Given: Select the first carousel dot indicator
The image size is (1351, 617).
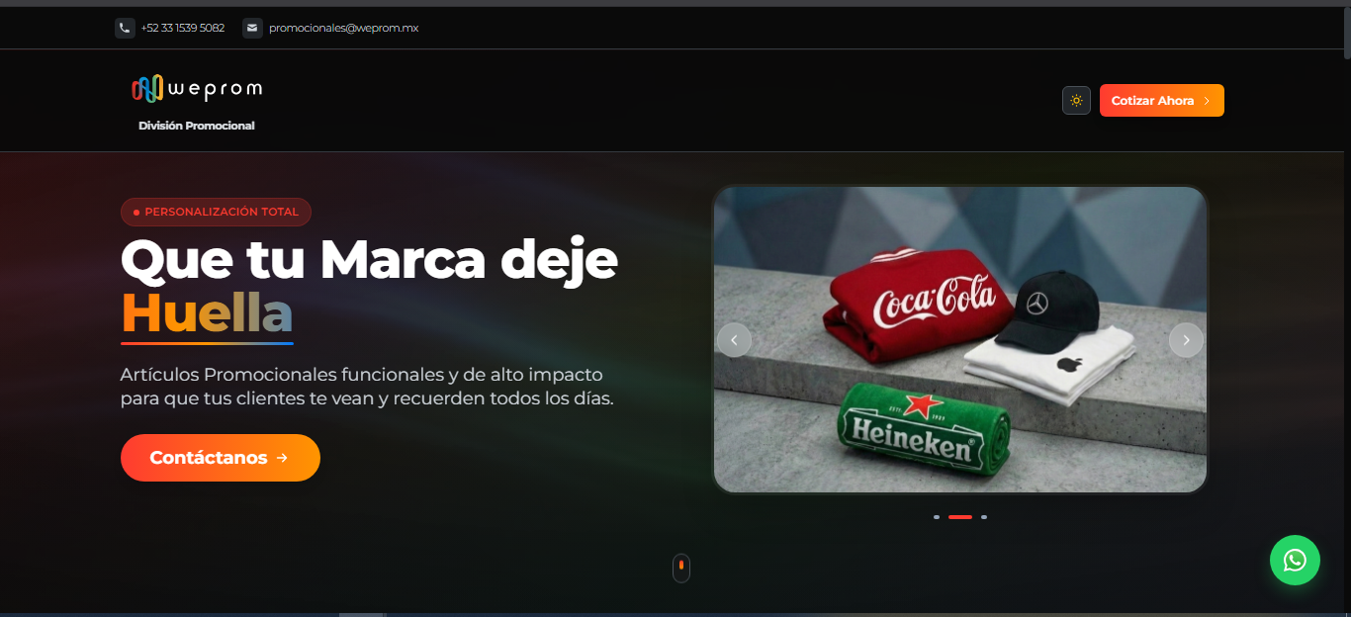Looking at the screenshot, I should (937, 517).
